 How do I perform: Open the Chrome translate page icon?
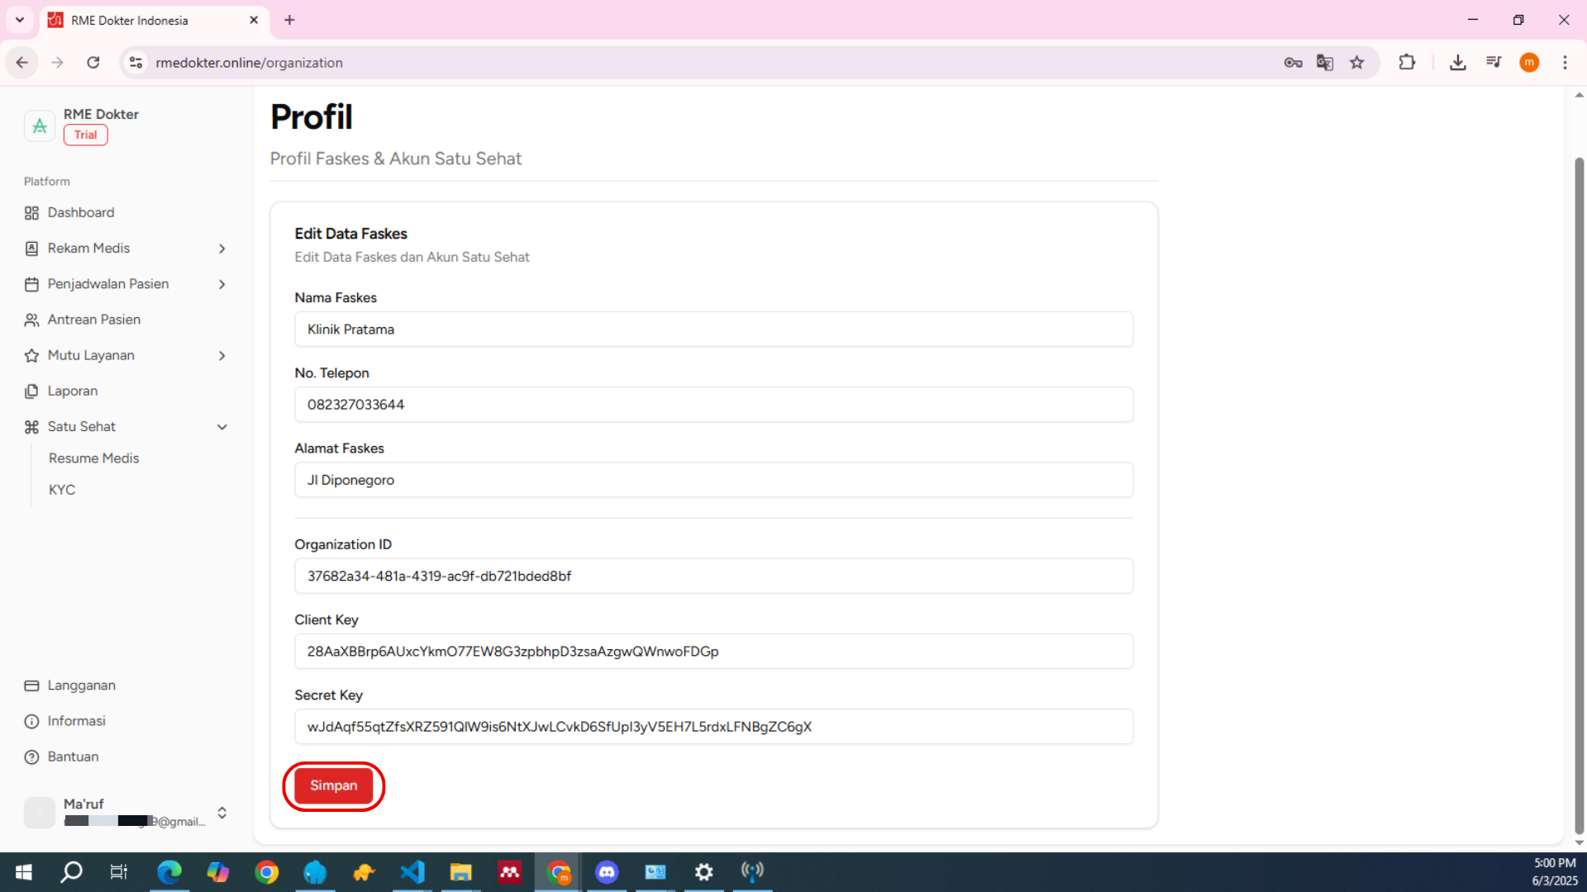click(x=1325, y=63)
